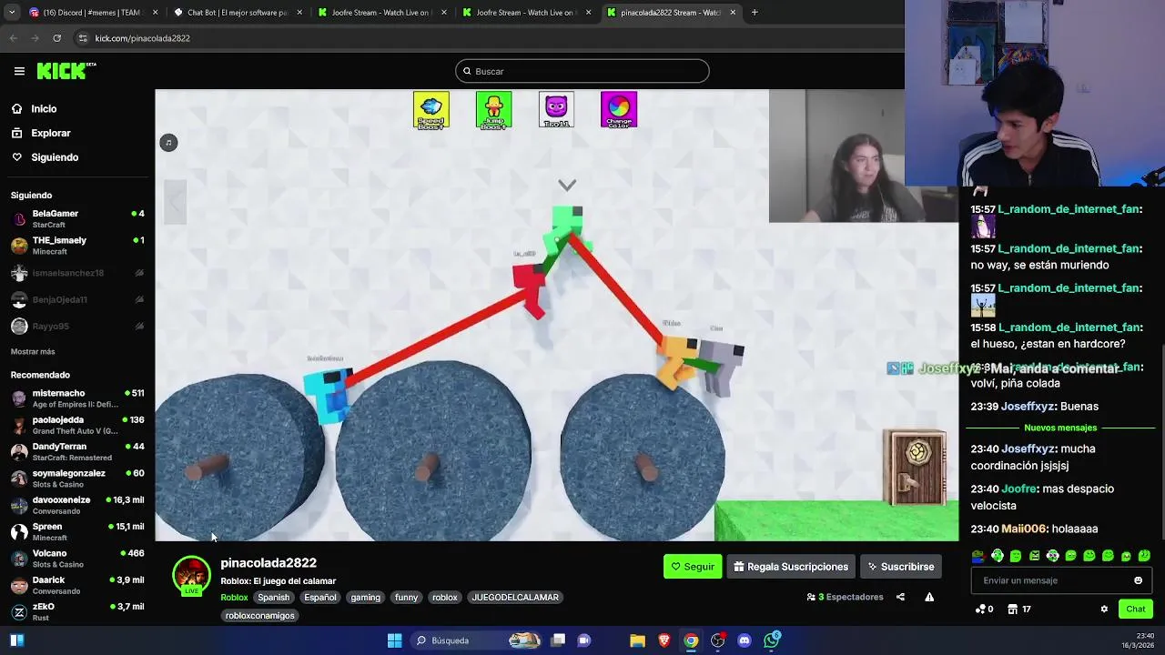Viewport: 1165px width, 655px height.
Task: Click Maii006 username in chat
Action: tap(1024, 529)
